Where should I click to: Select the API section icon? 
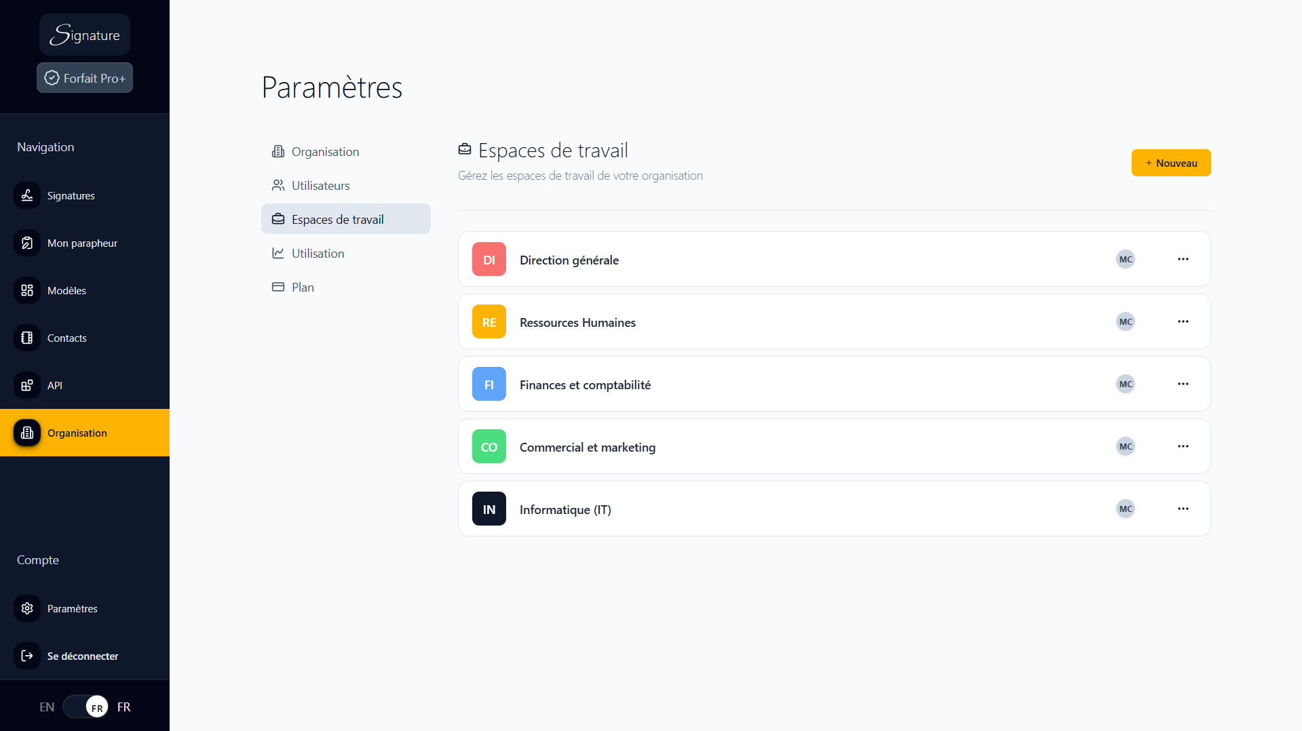tap(26, 385)
